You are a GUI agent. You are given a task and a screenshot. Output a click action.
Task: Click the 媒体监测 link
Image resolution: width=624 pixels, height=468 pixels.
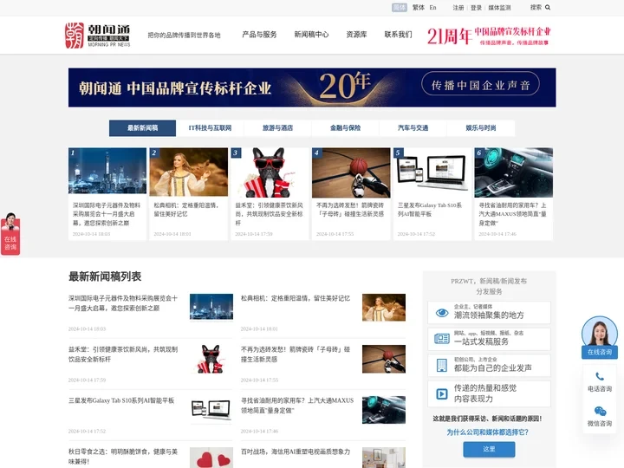pyautogui.click(x=499, y=8)
